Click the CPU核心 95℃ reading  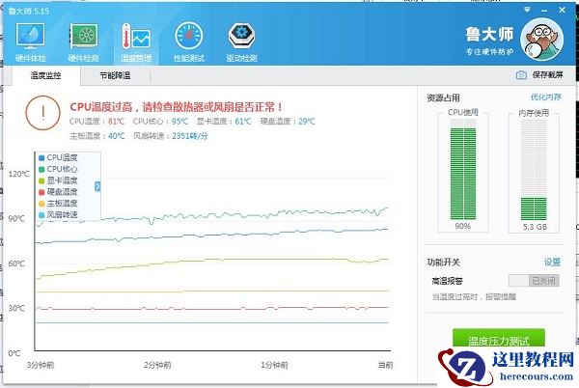[x=160, y=121]
